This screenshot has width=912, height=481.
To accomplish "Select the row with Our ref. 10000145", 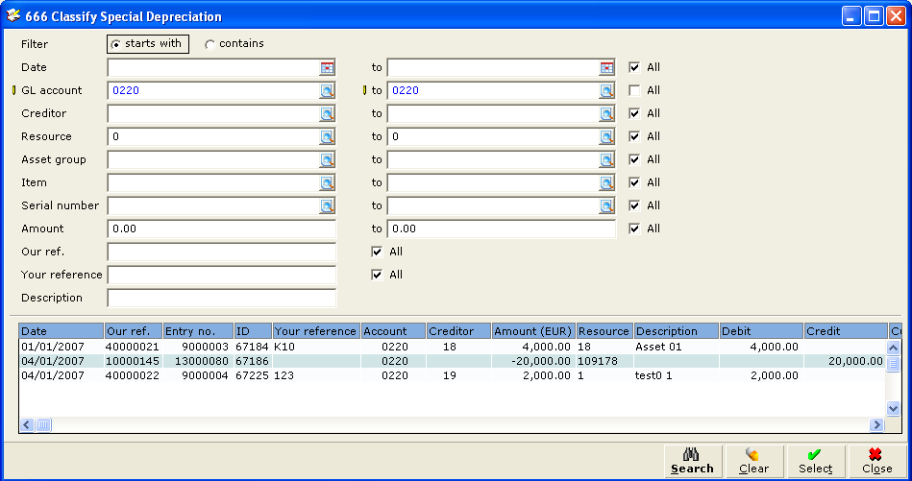I will 452,361.
